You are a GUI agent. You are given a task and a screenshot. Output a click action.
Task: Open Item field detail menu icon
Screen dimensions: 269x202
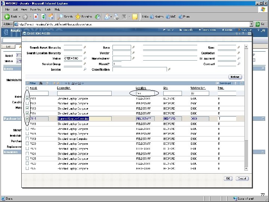tap(133, 47)
